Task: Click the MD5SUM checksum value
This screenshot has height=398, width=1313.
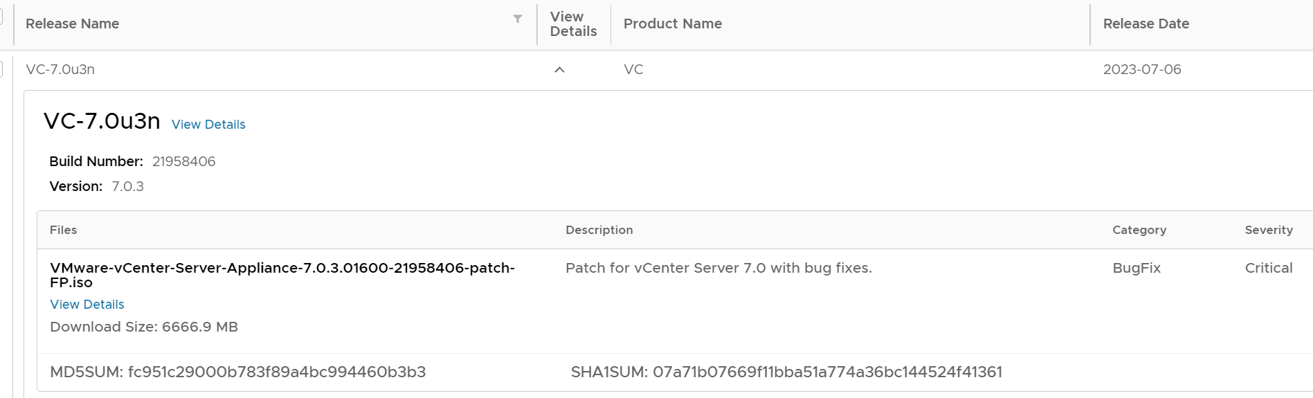Action: [x=276, y=372]
